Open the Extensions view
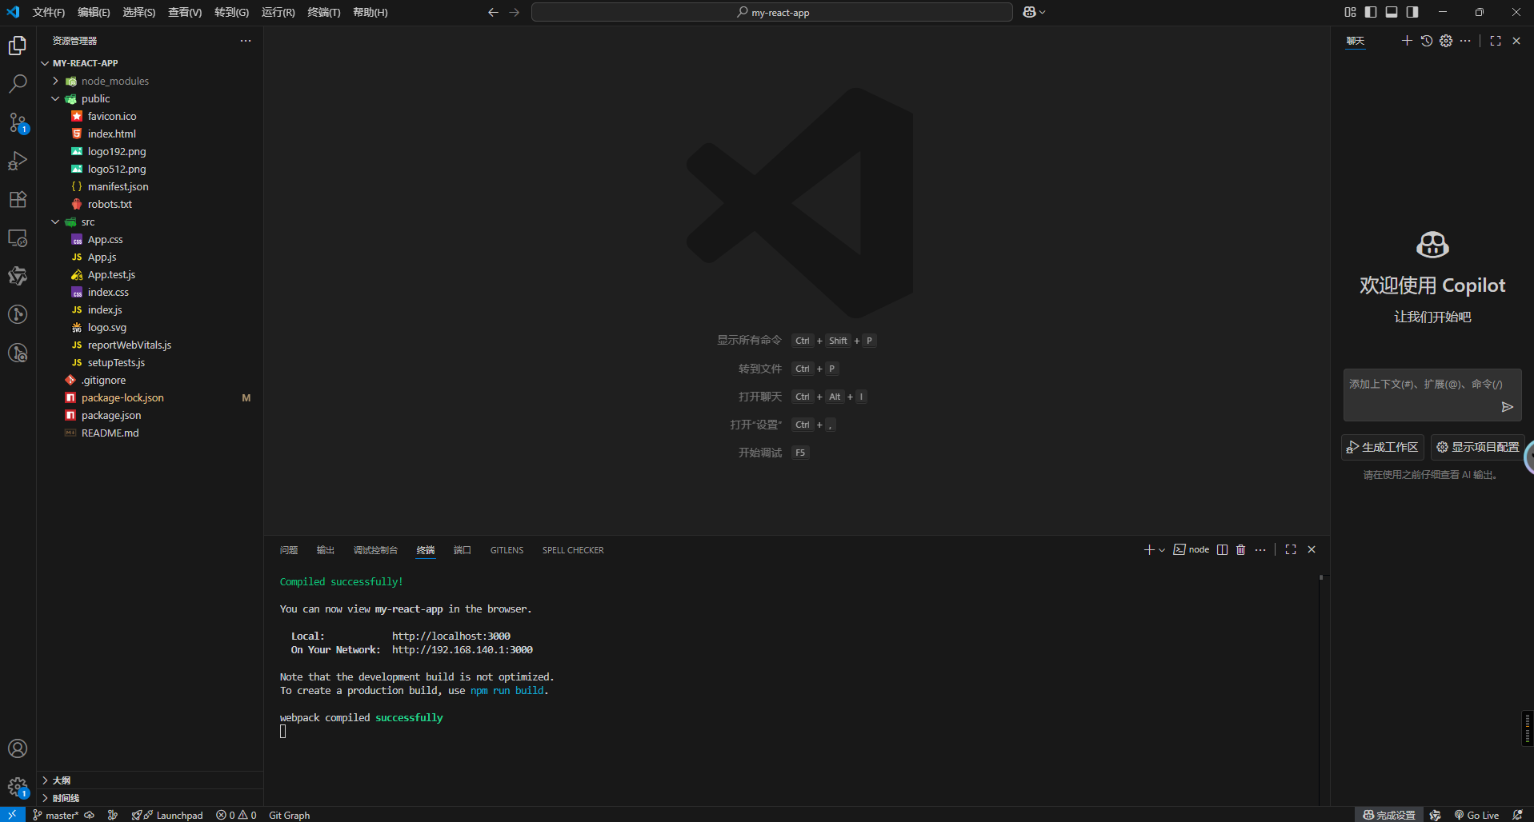 [18, 199]
